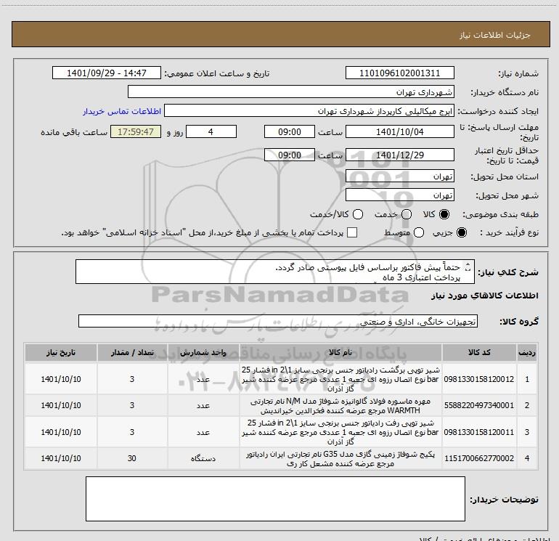Click the unit cell دستگاه

pos(203,458)
